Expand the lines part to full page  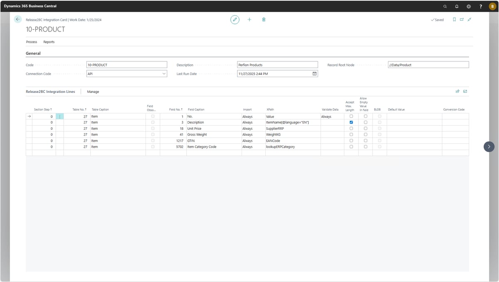tap(465, 91)
